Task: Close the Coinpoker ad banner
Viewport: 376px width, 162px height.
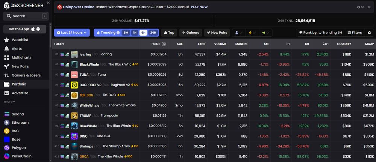Action: tap(369, 7)
